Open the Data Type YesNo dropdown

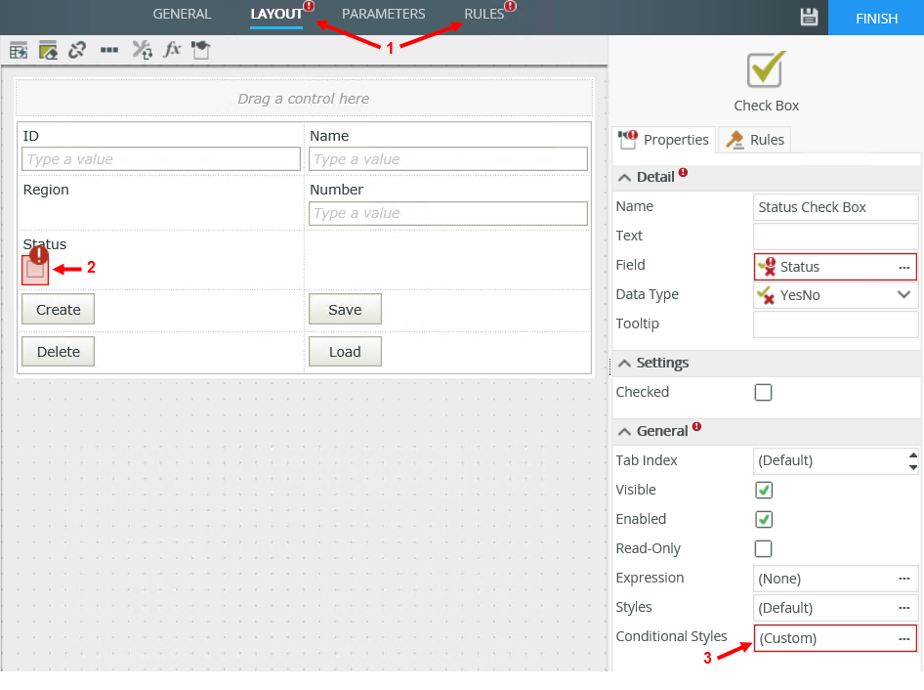pos(903,294)
